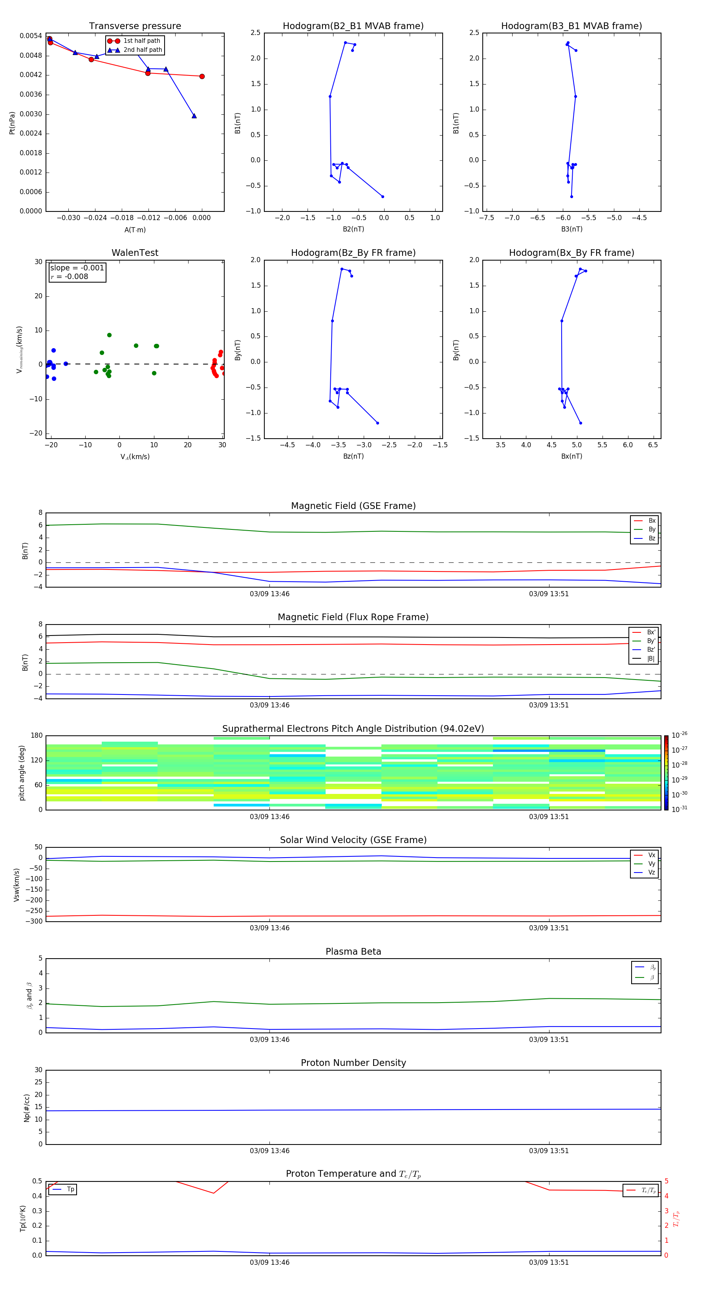Click the "Proton Temperature and Te/Tp" title
Viewport: 707px width, 1297px height.
coord(353,1174)
